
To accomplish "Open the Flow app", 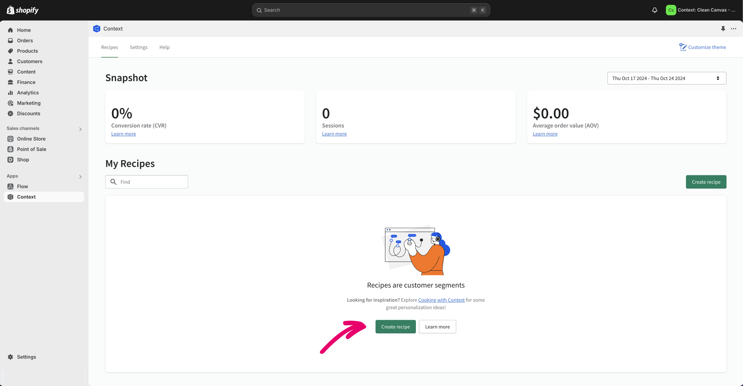I will 22,186.
